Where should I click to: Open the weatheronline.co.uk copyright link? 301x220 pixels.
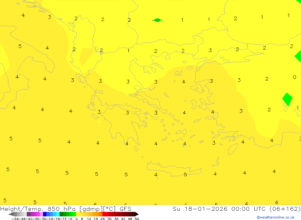(x=276, y=217)
